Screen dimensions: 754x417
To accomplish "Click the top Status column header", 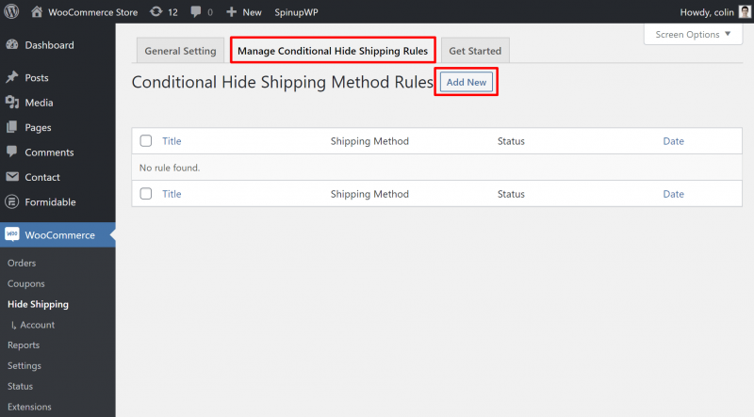I will click(x=511, y=141).
